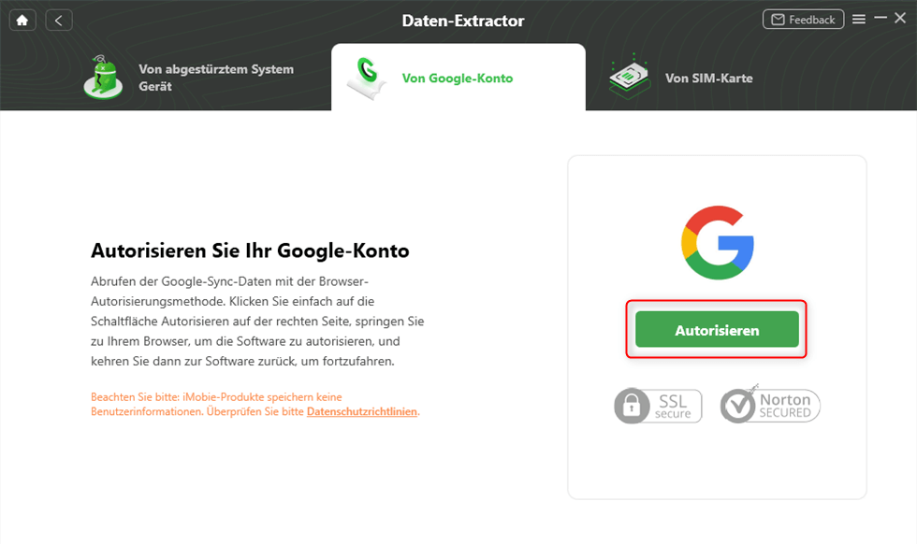
Task: Click the green Autorisieren button
Action: pyautogui.click(x=717, y=330)
